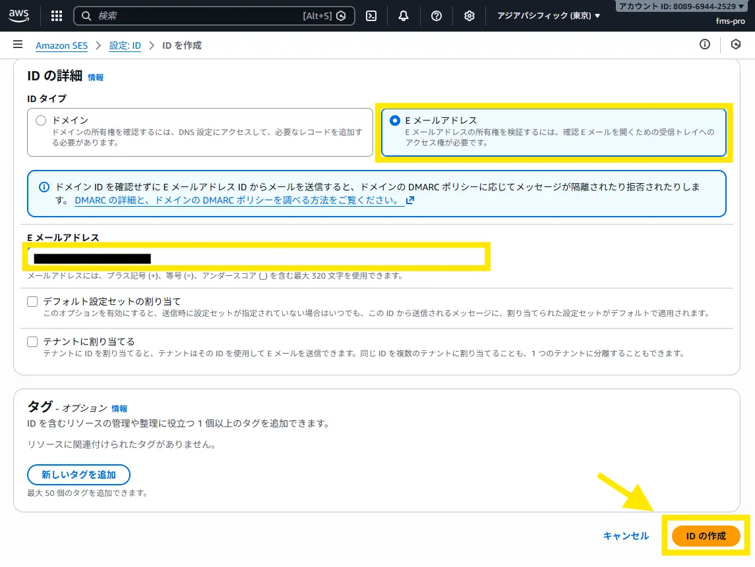Enable デフォルト設定セットの割り当て checkbox
This screenshot has width=755, height=567.
click(x=32, y=302)
